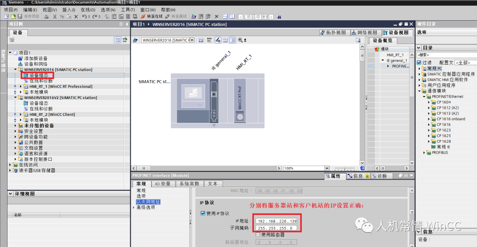Click the 转至在线 go online button
The height and width of the screenshot is (247, 477).
click(151, 16)
